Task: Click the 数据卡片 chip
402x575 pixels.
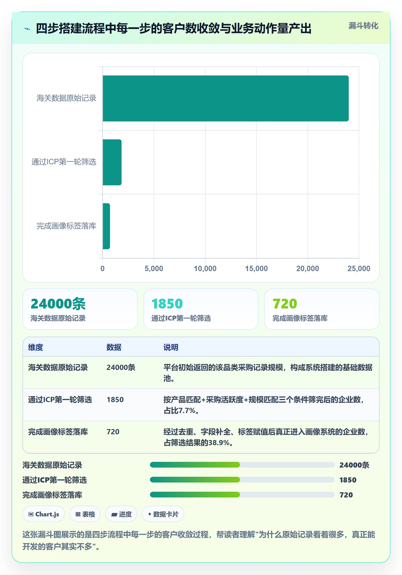Action: pyautogui.click(x=163, y=514)
